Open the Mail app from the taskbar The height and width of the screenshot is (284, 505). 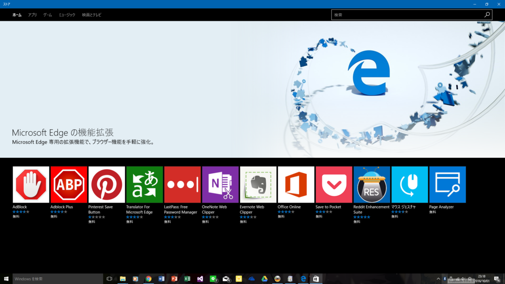coord(226,279)
